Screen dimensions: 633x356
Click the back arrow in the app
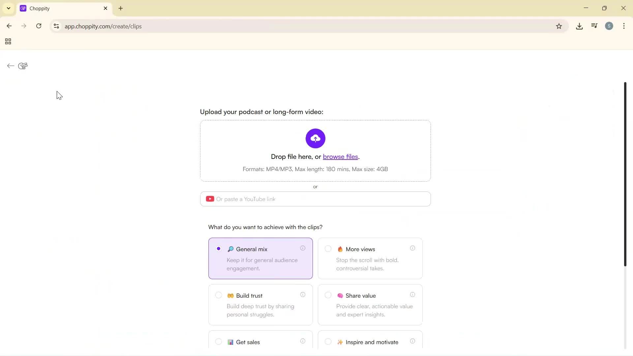[10, 66]
